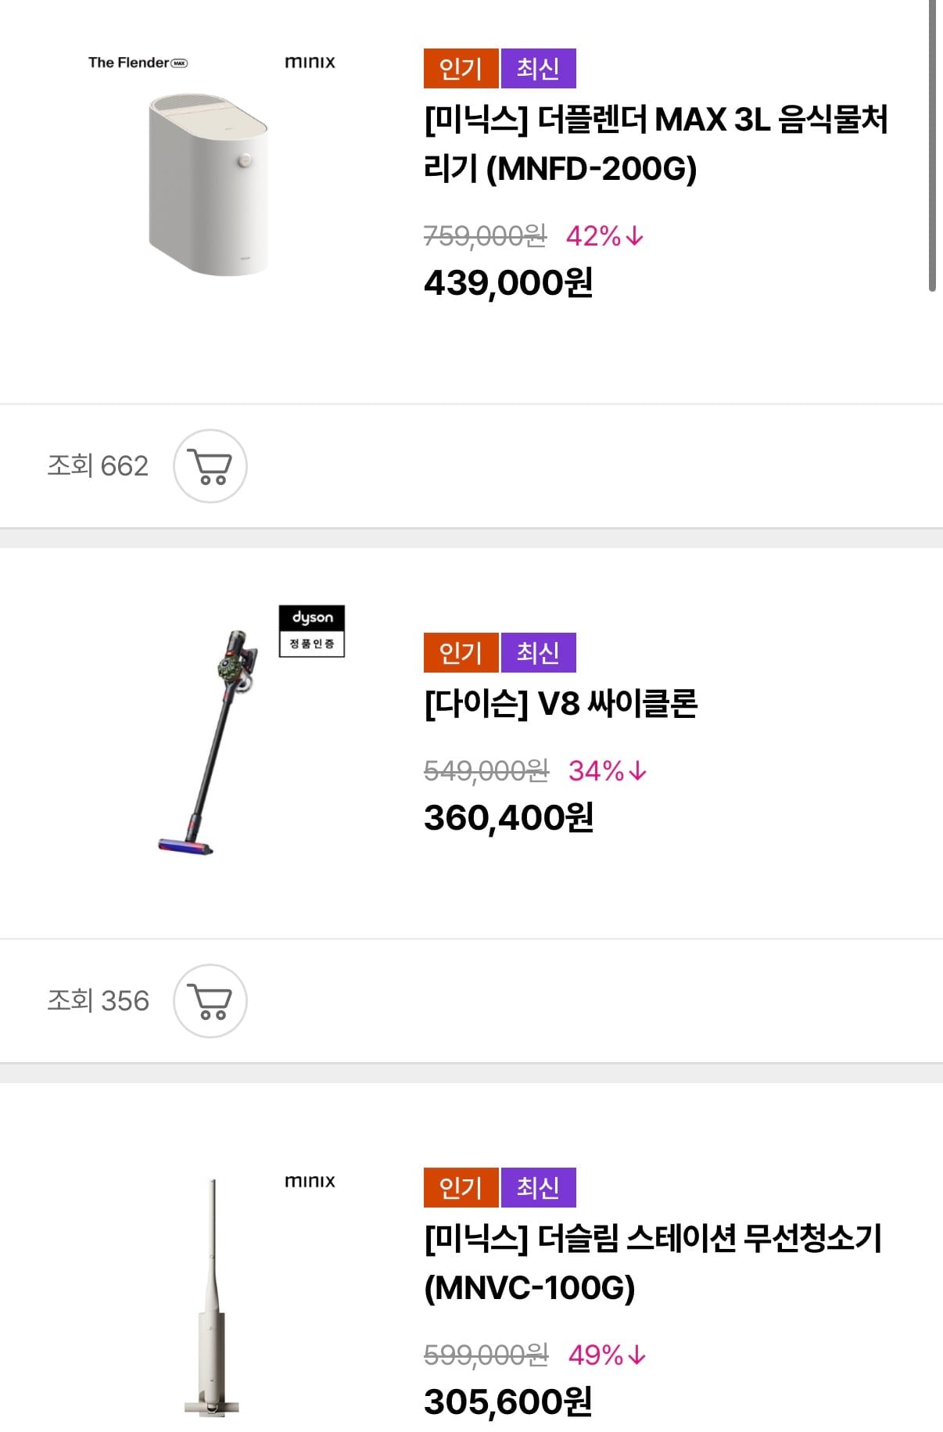Click the 360,400원 sale price
The height and width of the screenshot is (1432, 943).
click(x=508, y=818)
